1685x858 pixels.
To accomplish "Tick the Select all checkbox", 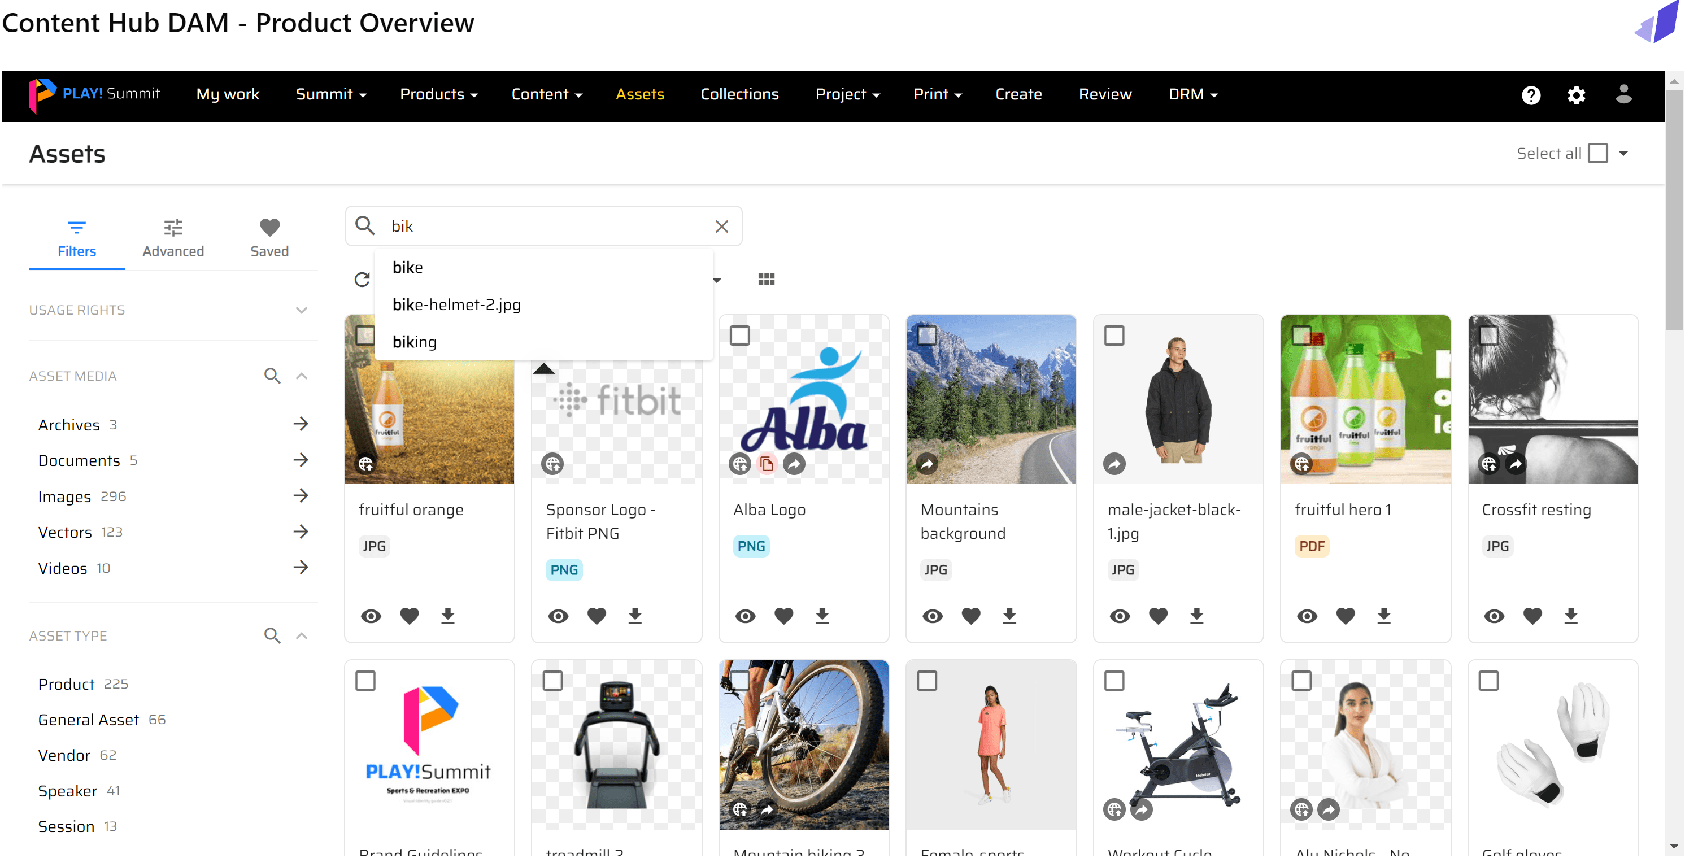I will (1597, 153).
